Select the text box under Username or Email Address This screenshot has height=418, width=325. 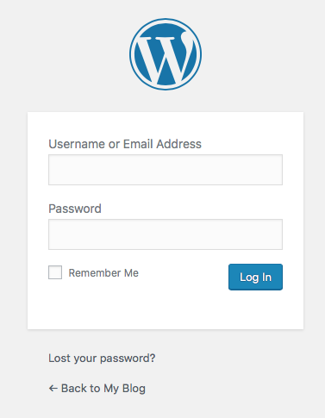(x=166, y=170)
